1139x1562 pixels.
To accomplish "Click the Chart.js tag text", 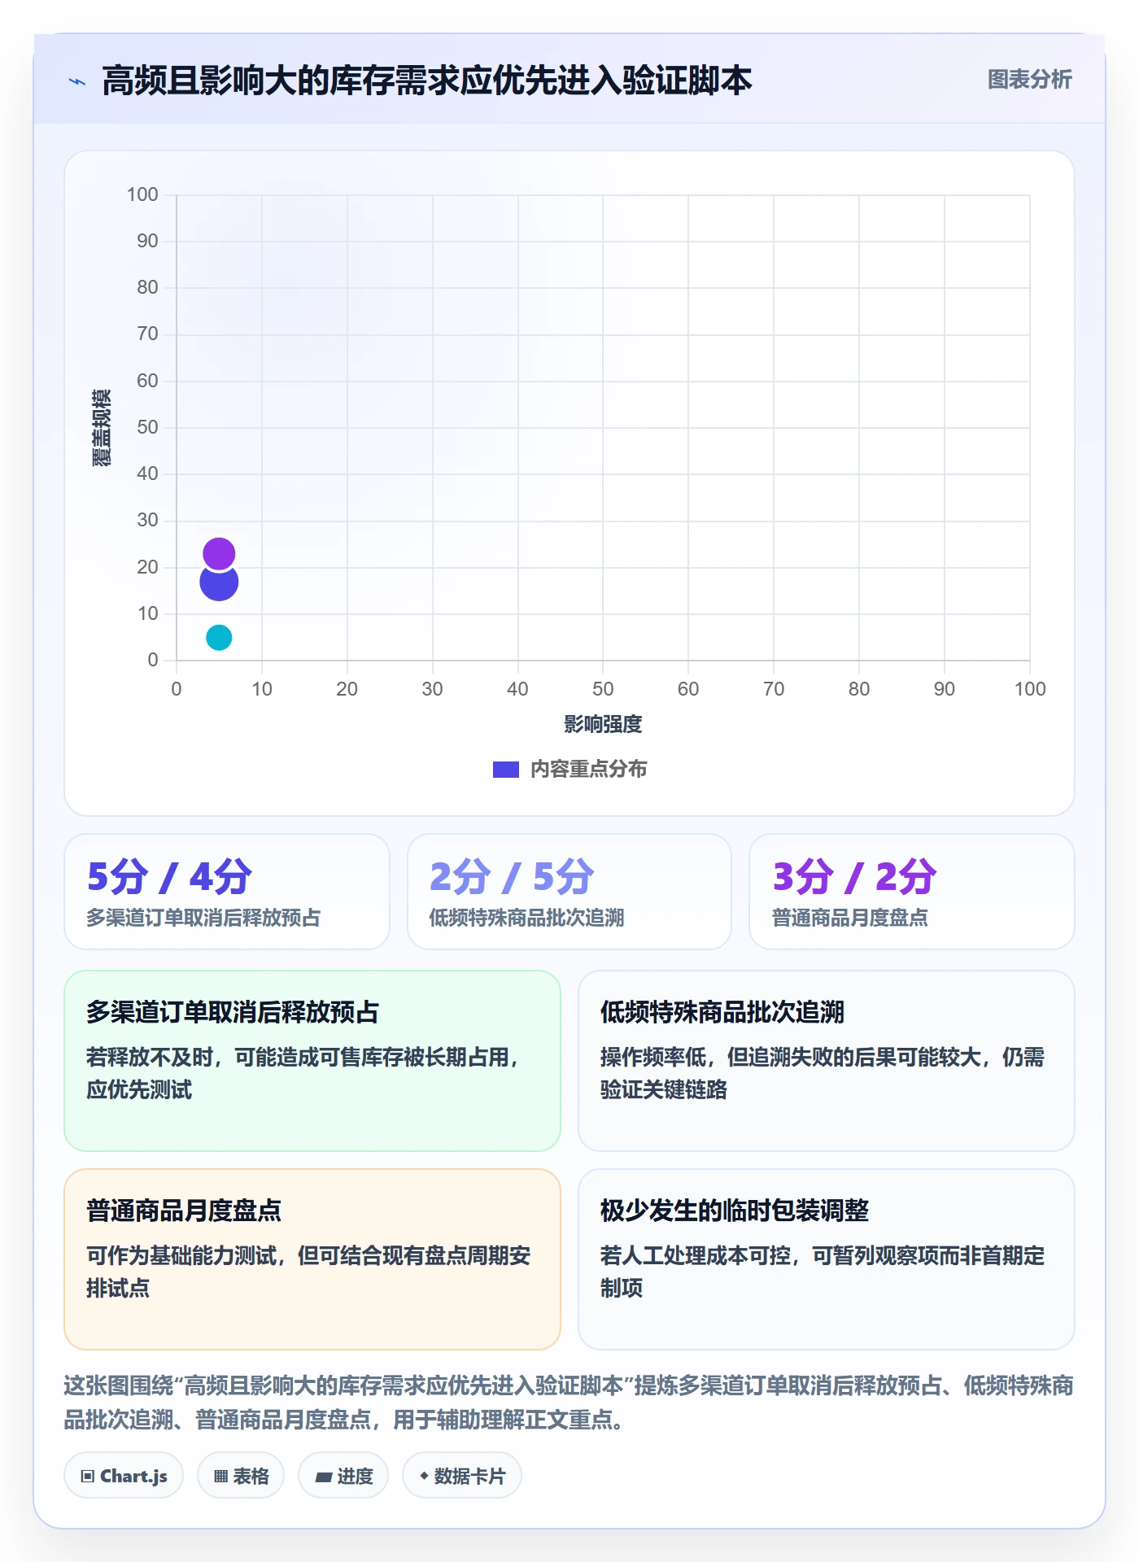I will coord(133,1476).
